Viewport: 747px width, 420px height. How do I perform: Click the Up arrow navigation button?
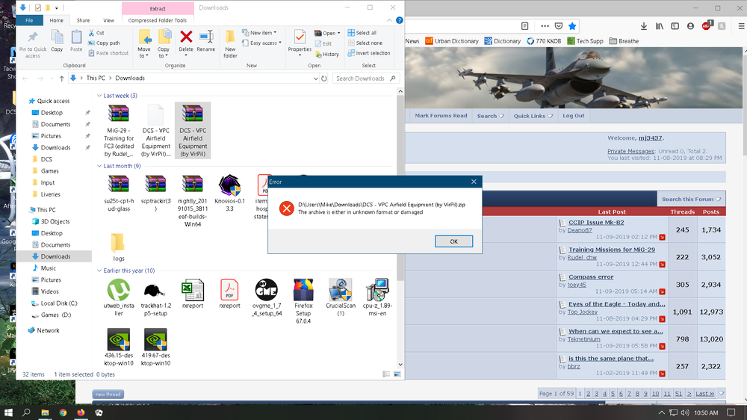click(x=61, y=78)
